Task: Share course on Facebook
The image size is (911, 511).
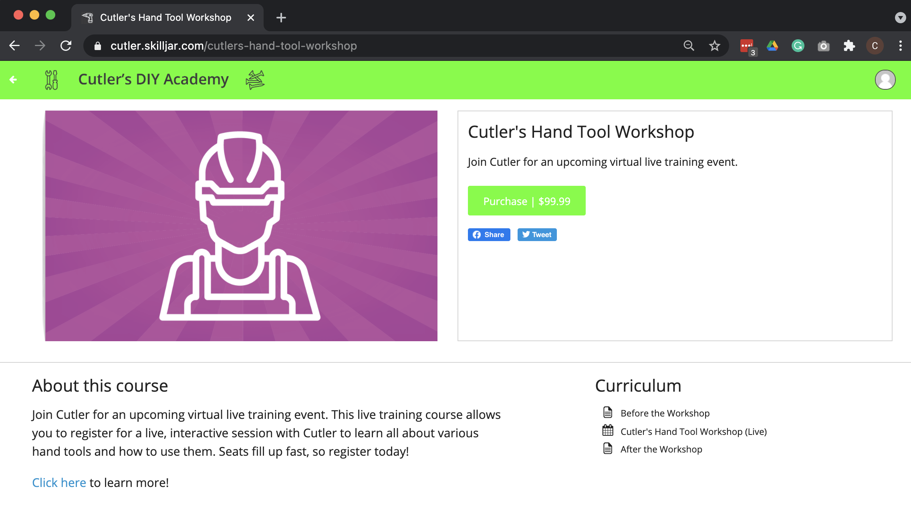Action: (x=489, y=235)
